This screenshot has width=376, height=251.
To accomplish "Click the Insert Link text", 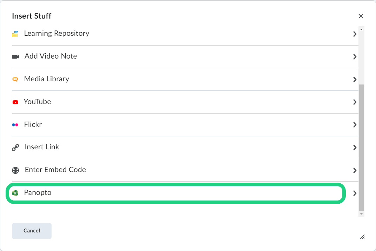I will coord(42,147).
